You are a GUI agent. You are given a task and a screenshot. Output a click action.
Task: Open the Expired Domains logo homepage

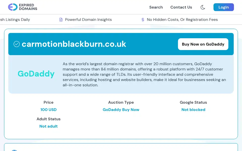click(x=22, y=7)
